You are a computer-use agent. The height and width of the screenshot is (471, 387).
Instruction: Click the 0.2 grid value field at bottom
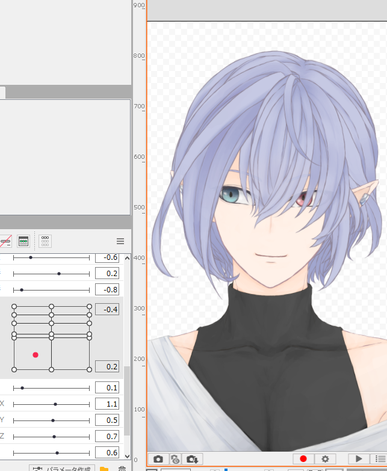pos(107,366)
